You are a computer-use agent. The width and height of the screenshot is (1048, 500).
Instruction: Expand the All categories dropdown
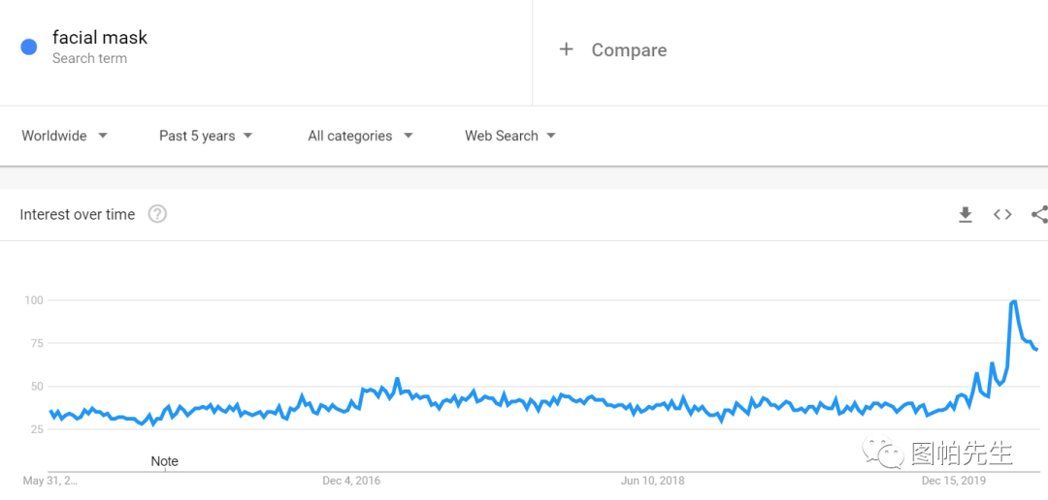coord(360,136)
